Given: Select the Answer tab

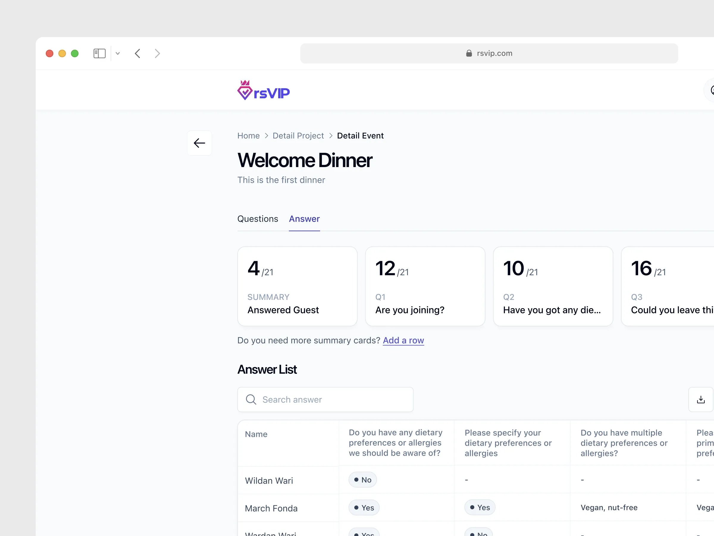Looking at the screenshot, I should pos(304,219).
